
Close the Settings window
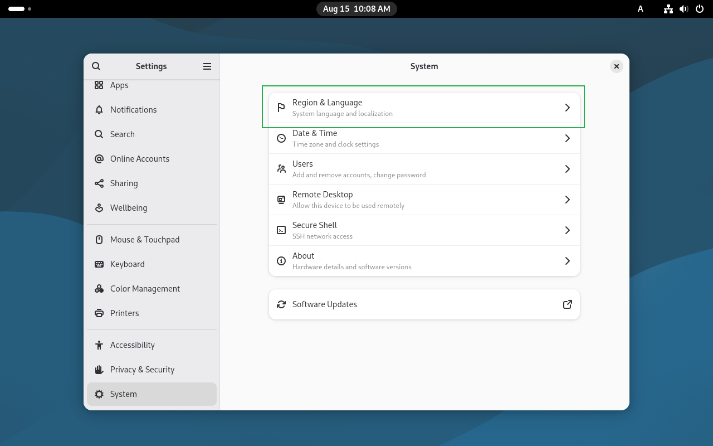(x=616, y=66)
